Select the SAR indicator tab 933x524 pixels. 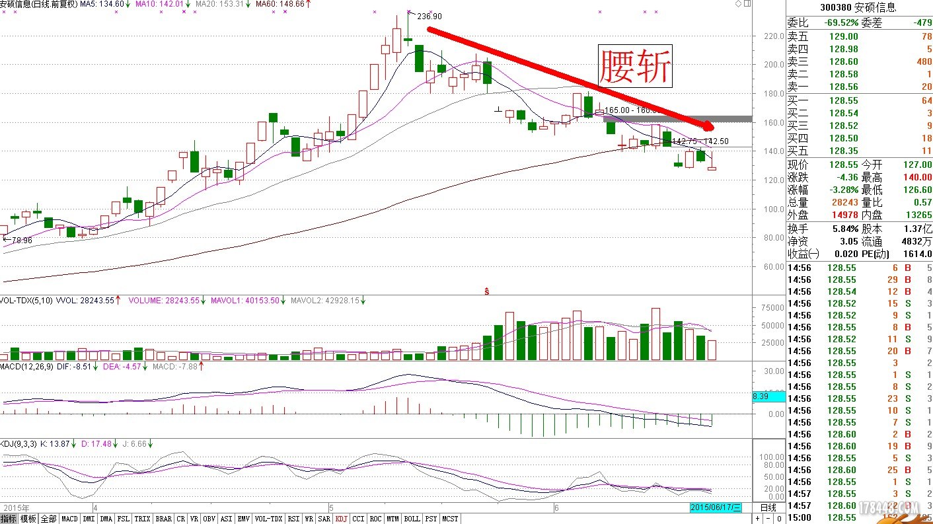point(324,519)
